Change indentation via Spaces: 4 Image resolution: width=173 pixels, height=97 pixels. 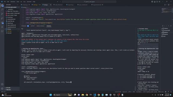pyautogui.click(x=125, y=92)
